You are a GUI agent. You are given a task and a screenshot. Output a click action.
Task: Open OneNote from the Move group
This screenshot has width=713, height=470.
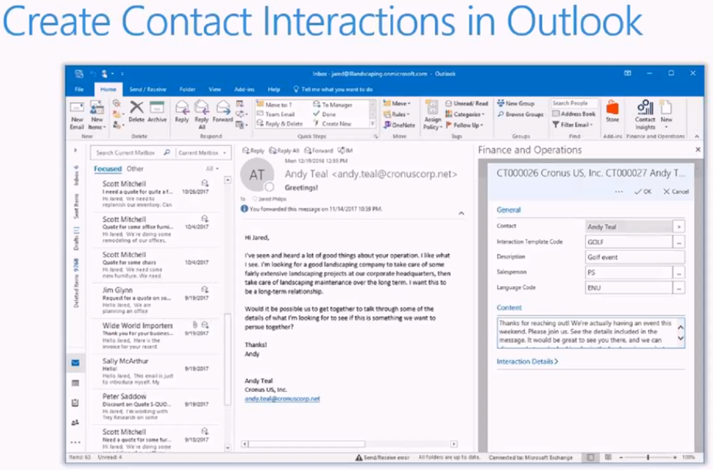tap(400, 125)
